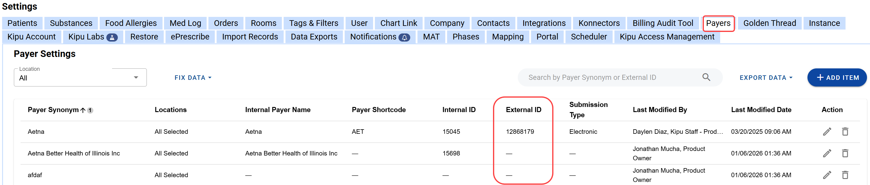Expand the Export Data menu
The height and width of the screenshot is (185, 870).
coord(766,78)
